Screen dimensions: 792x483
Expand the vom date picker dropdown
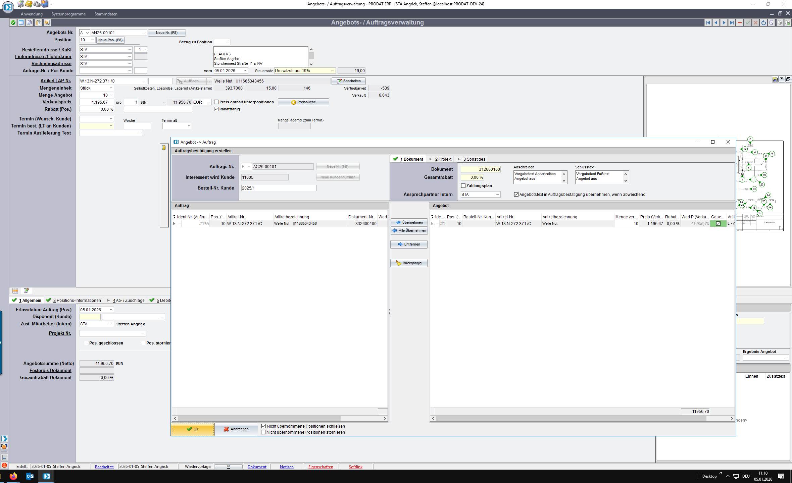point(245,71)
